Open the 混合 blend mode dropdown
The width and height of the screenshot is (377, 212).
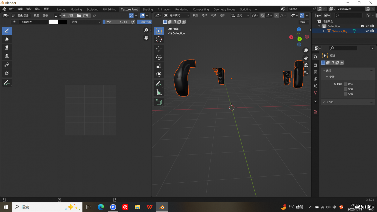point(86,22)
